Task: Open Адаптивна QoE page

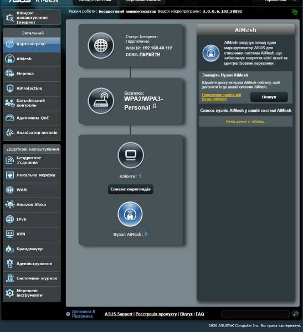Action: 32,118
